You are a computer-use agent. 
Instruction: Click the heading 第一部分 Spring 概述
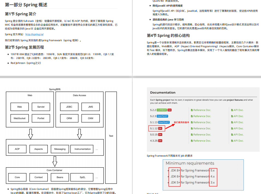click(26, 5)
